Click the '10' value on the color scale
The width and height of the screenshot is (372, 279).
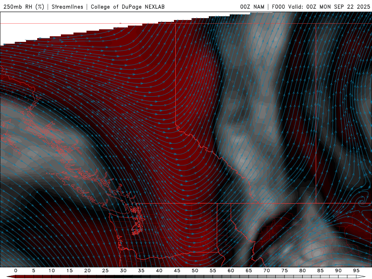[x=52, y=271]
